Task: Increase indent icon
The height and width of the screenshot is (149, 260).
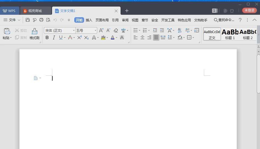Action: 162,30
